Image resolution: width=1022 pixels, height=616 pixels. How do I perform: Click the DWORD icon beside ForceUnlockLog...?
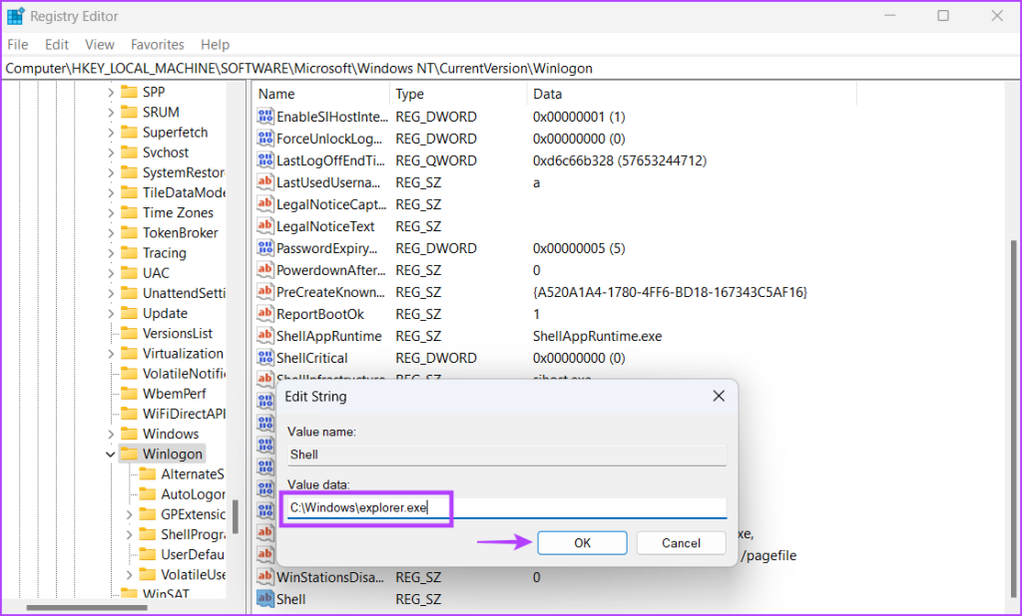pyautogui.click(x=265, y=139)
